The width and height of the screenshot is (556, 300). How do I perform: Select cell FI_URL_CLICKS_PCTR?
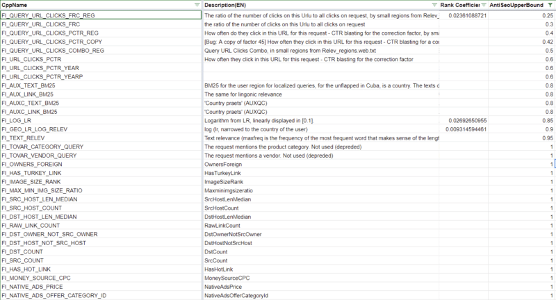[x=101, y=59]
